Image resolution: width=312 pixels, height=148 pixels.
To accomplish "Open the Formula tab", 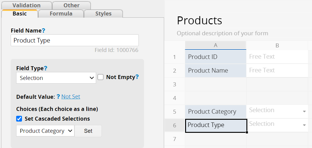I will [x=61, y=13].
